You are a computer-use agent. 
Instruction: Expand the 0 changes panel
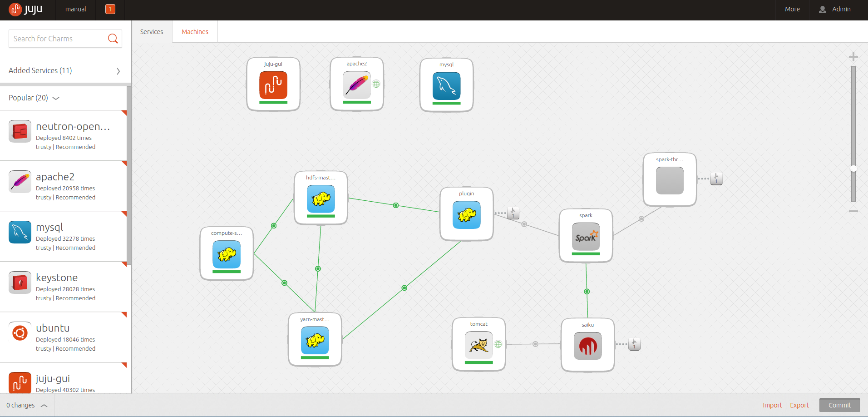point(27,405)
